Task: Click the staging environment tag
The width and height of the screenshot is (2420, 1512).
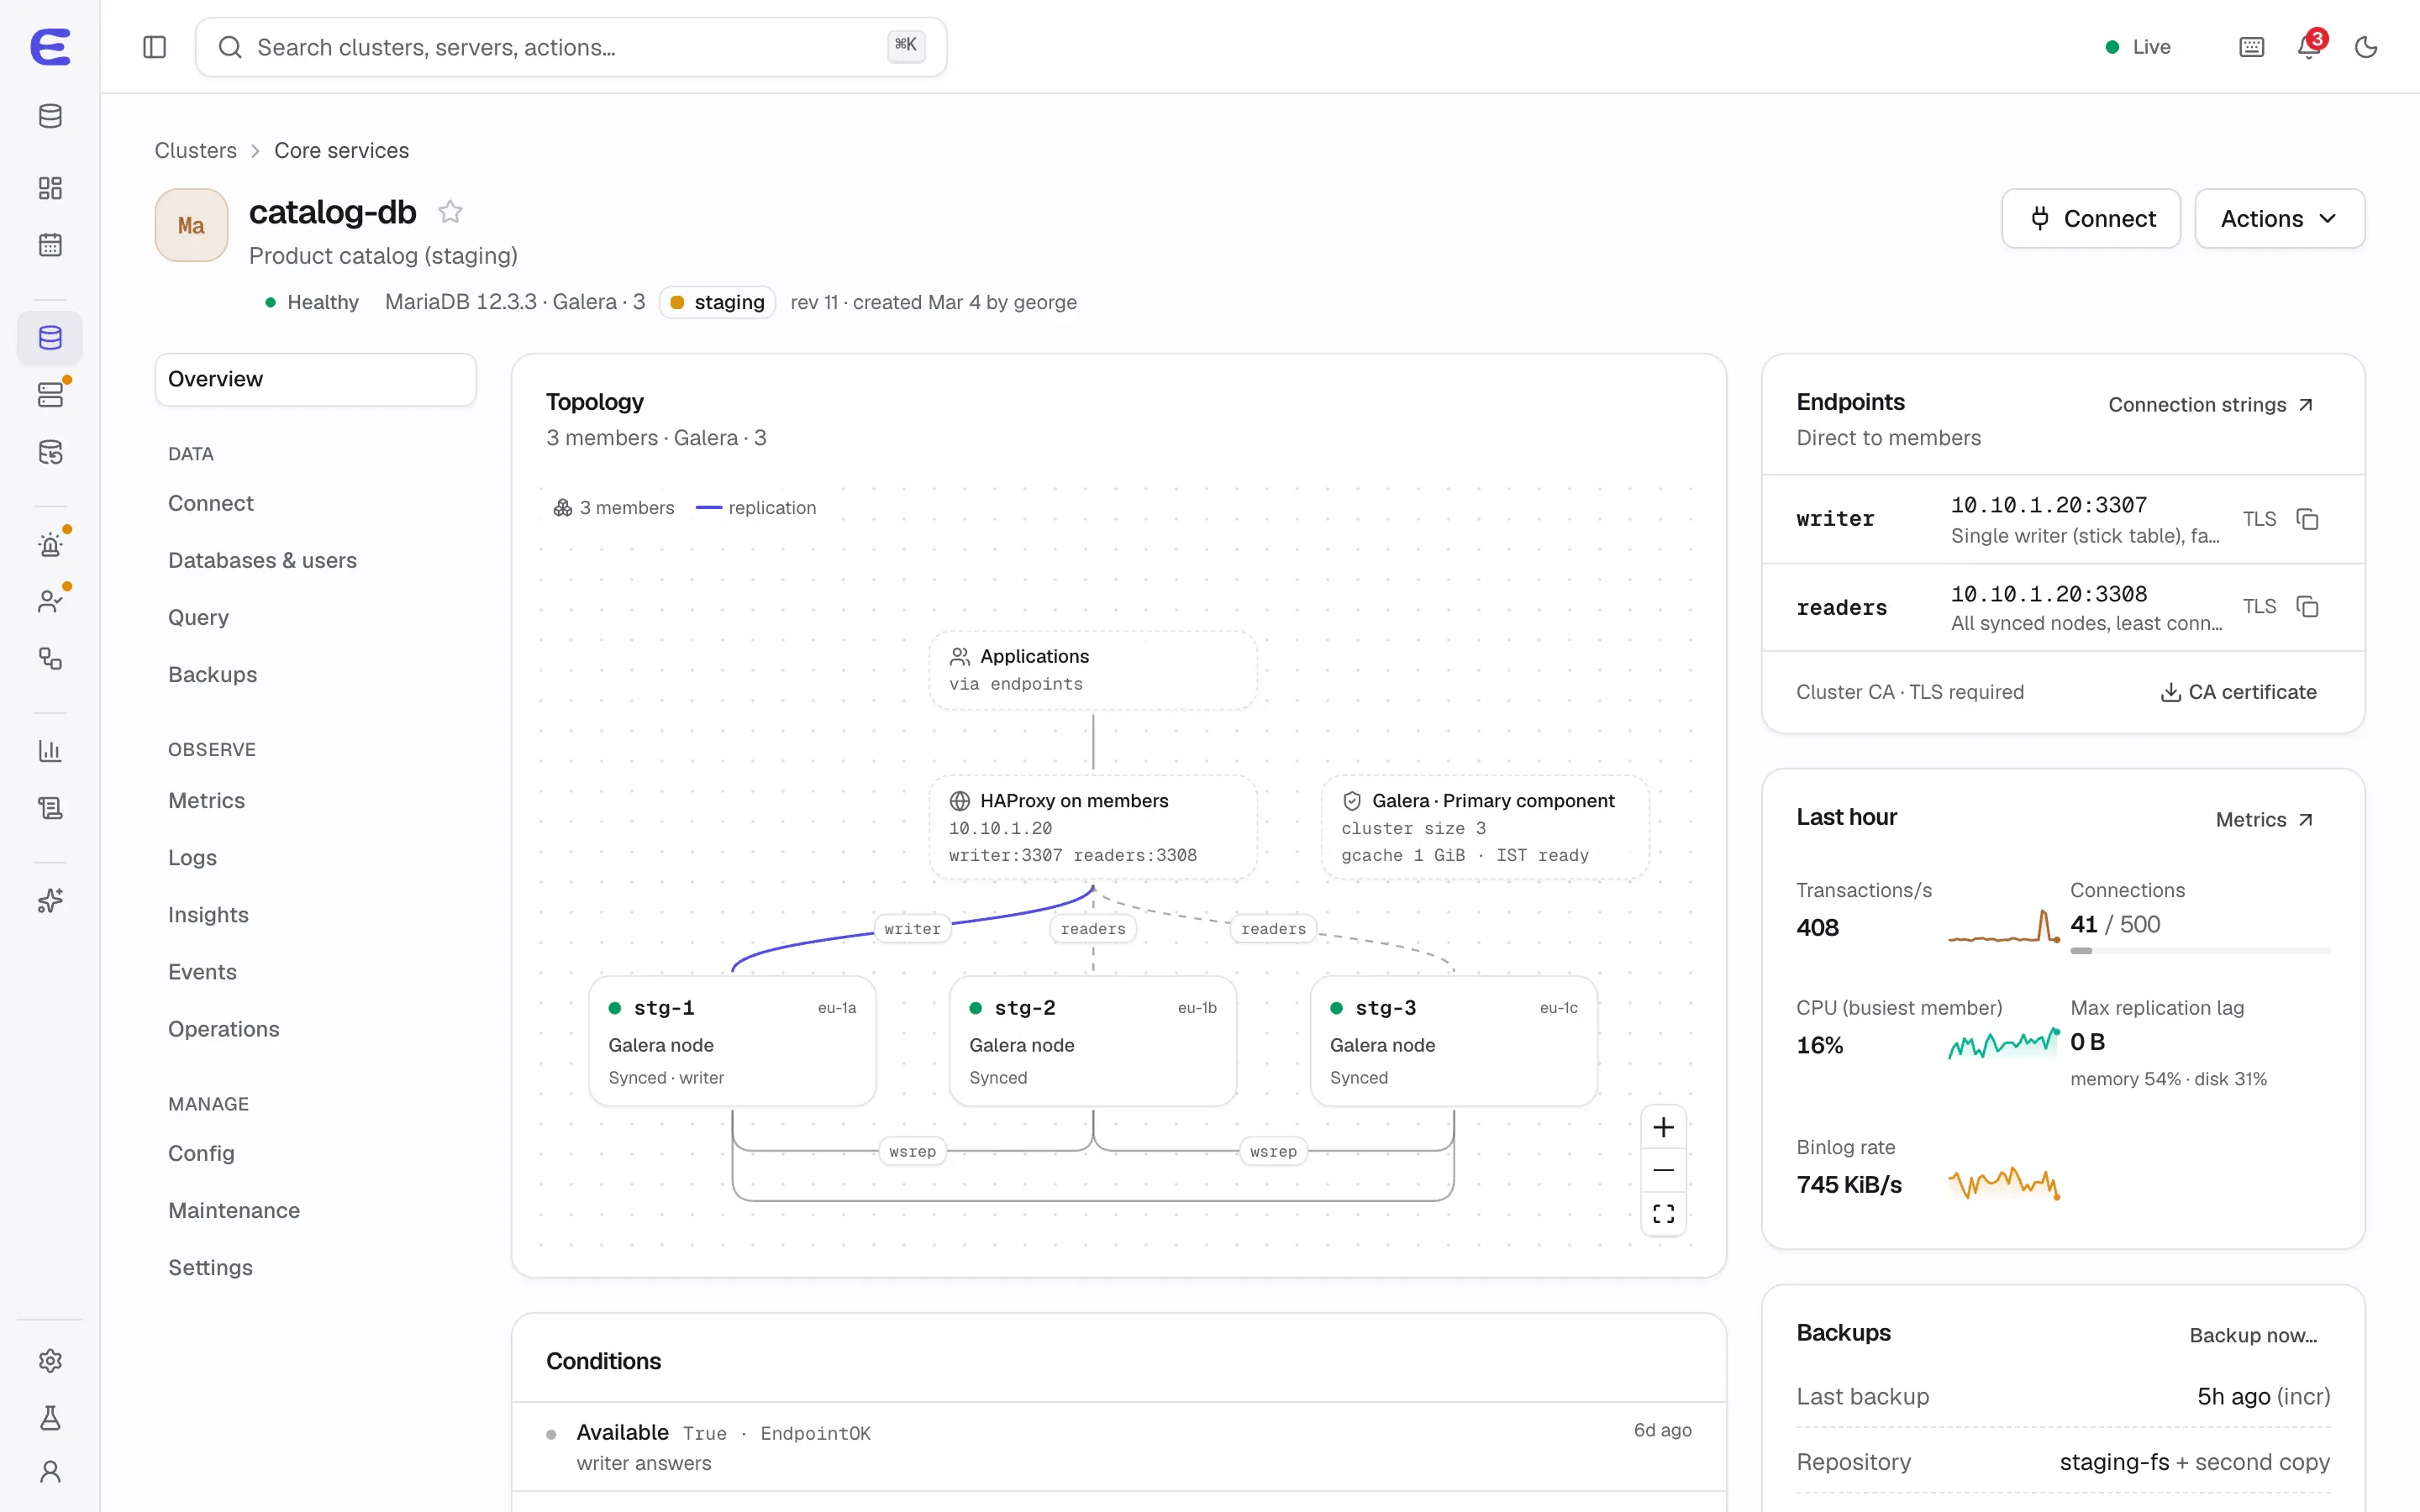Action: tap(717, 302)
